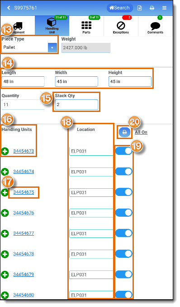The width and height of the screenshot is (180, 307).
Task: Expand handling unit 34454675 plus icon
Action: (5, 192)
